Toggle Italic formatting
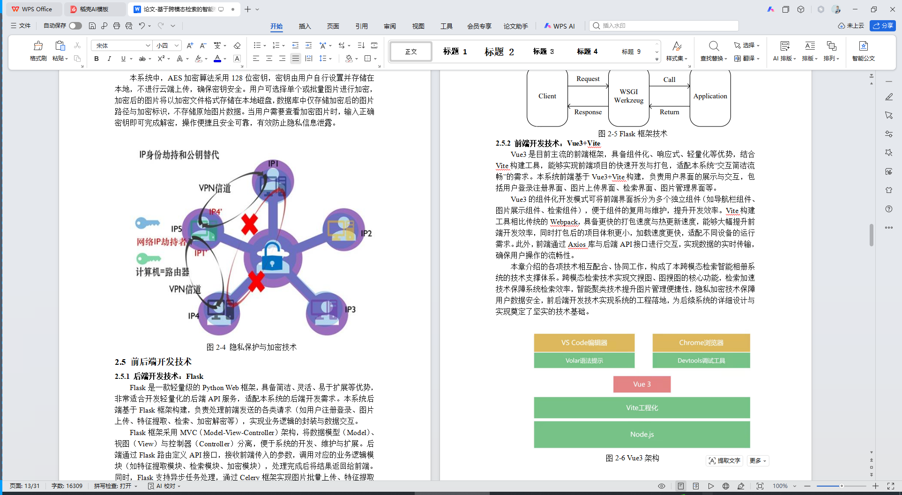 point(109,59)
